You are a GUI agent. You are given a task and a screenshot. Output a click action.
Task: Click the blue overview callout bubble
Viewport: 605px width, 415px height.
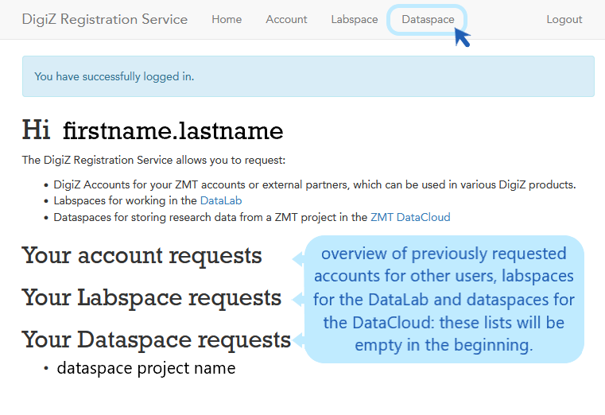(x=444, y=300)
